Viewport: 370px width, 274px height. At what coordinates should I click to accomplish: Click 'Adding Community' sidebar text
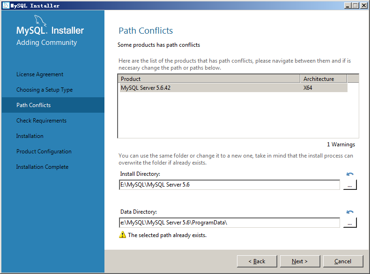[x=46, y=43]
